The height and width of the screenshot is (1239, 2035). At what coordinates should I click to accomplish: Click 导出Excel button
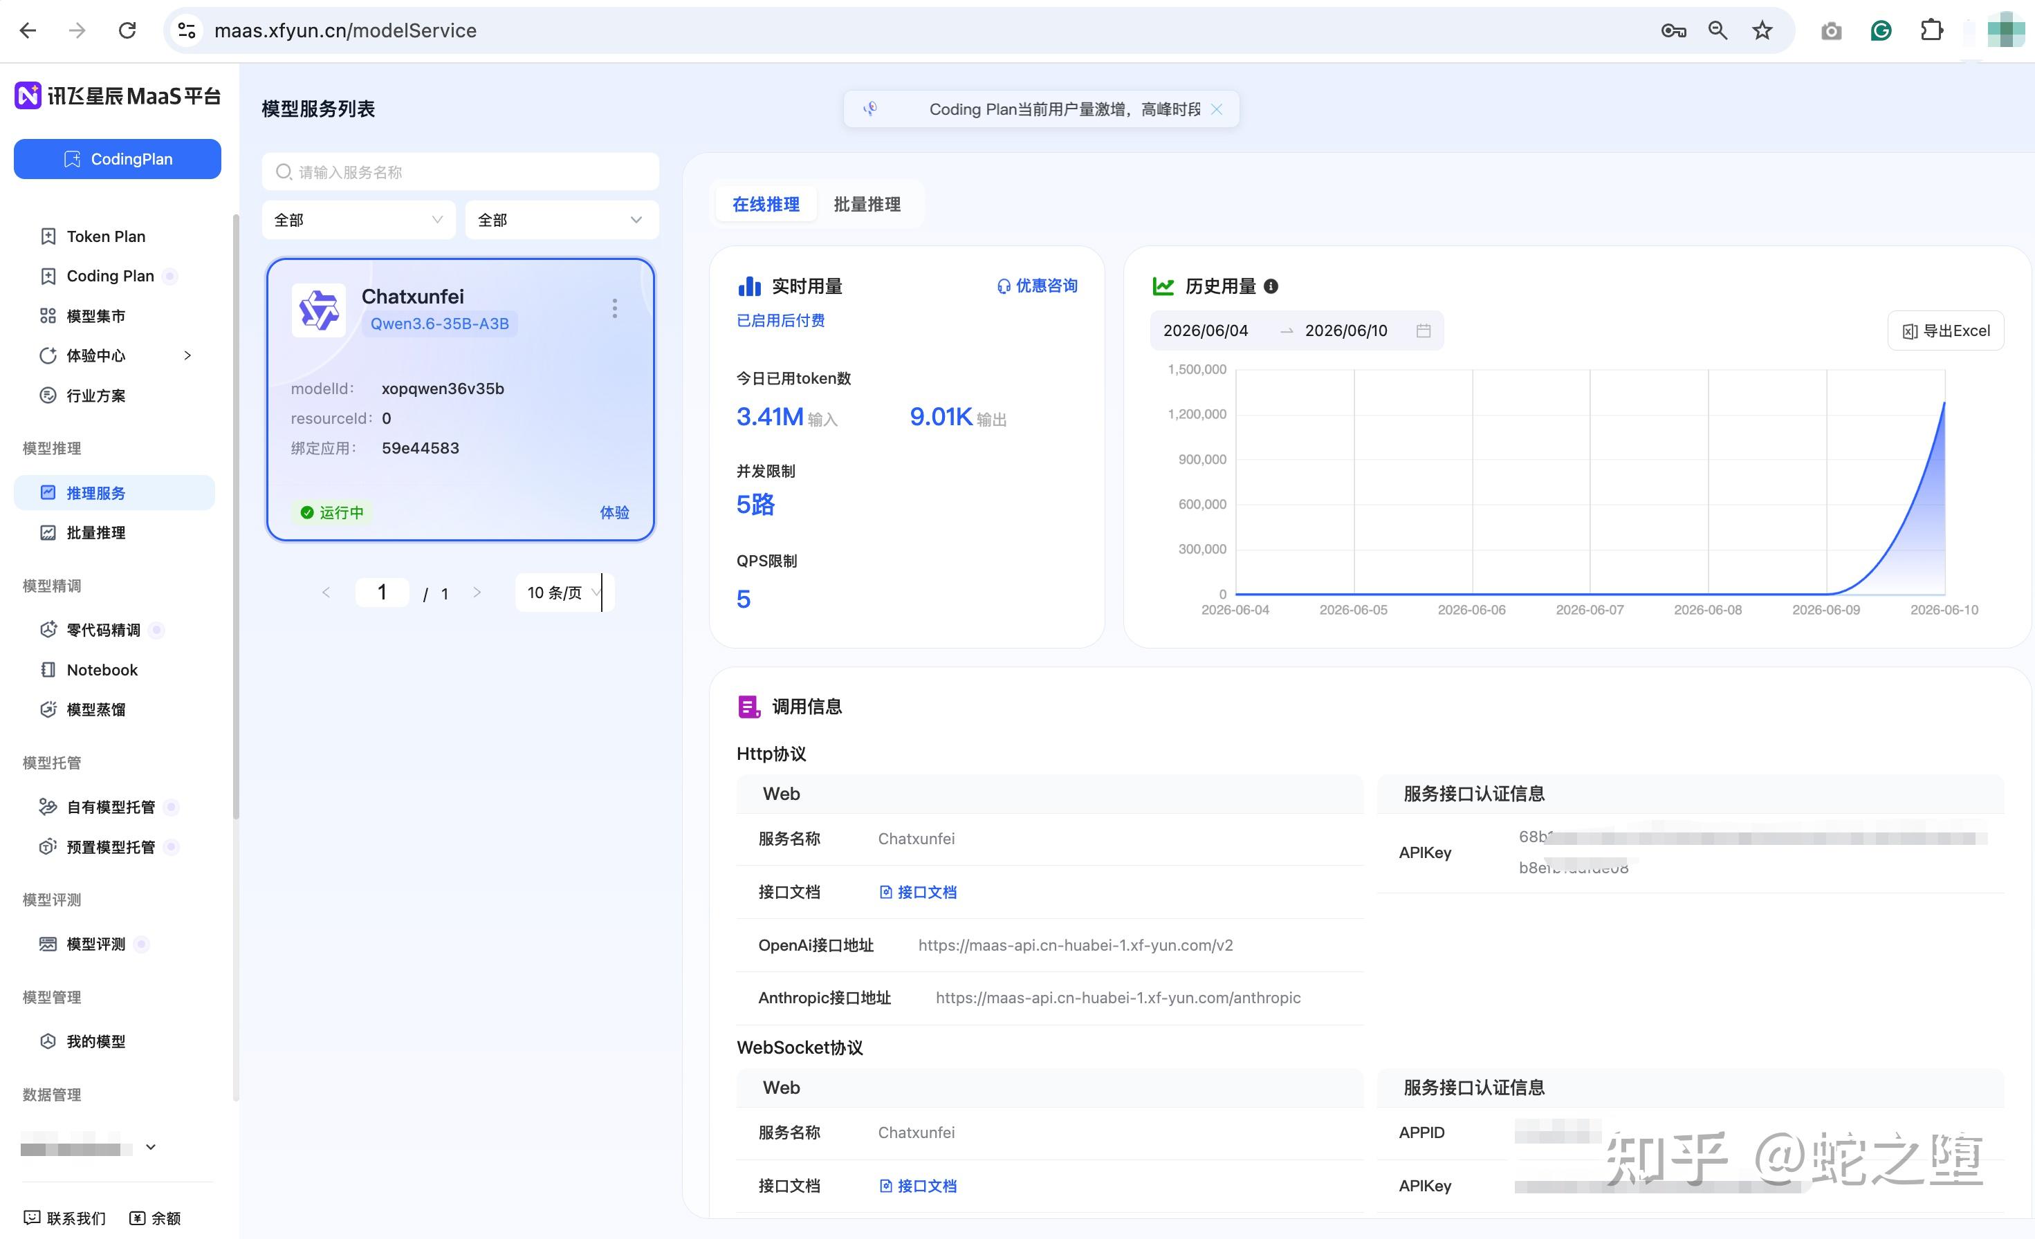pyautogui.click(x=1946, y=330)
